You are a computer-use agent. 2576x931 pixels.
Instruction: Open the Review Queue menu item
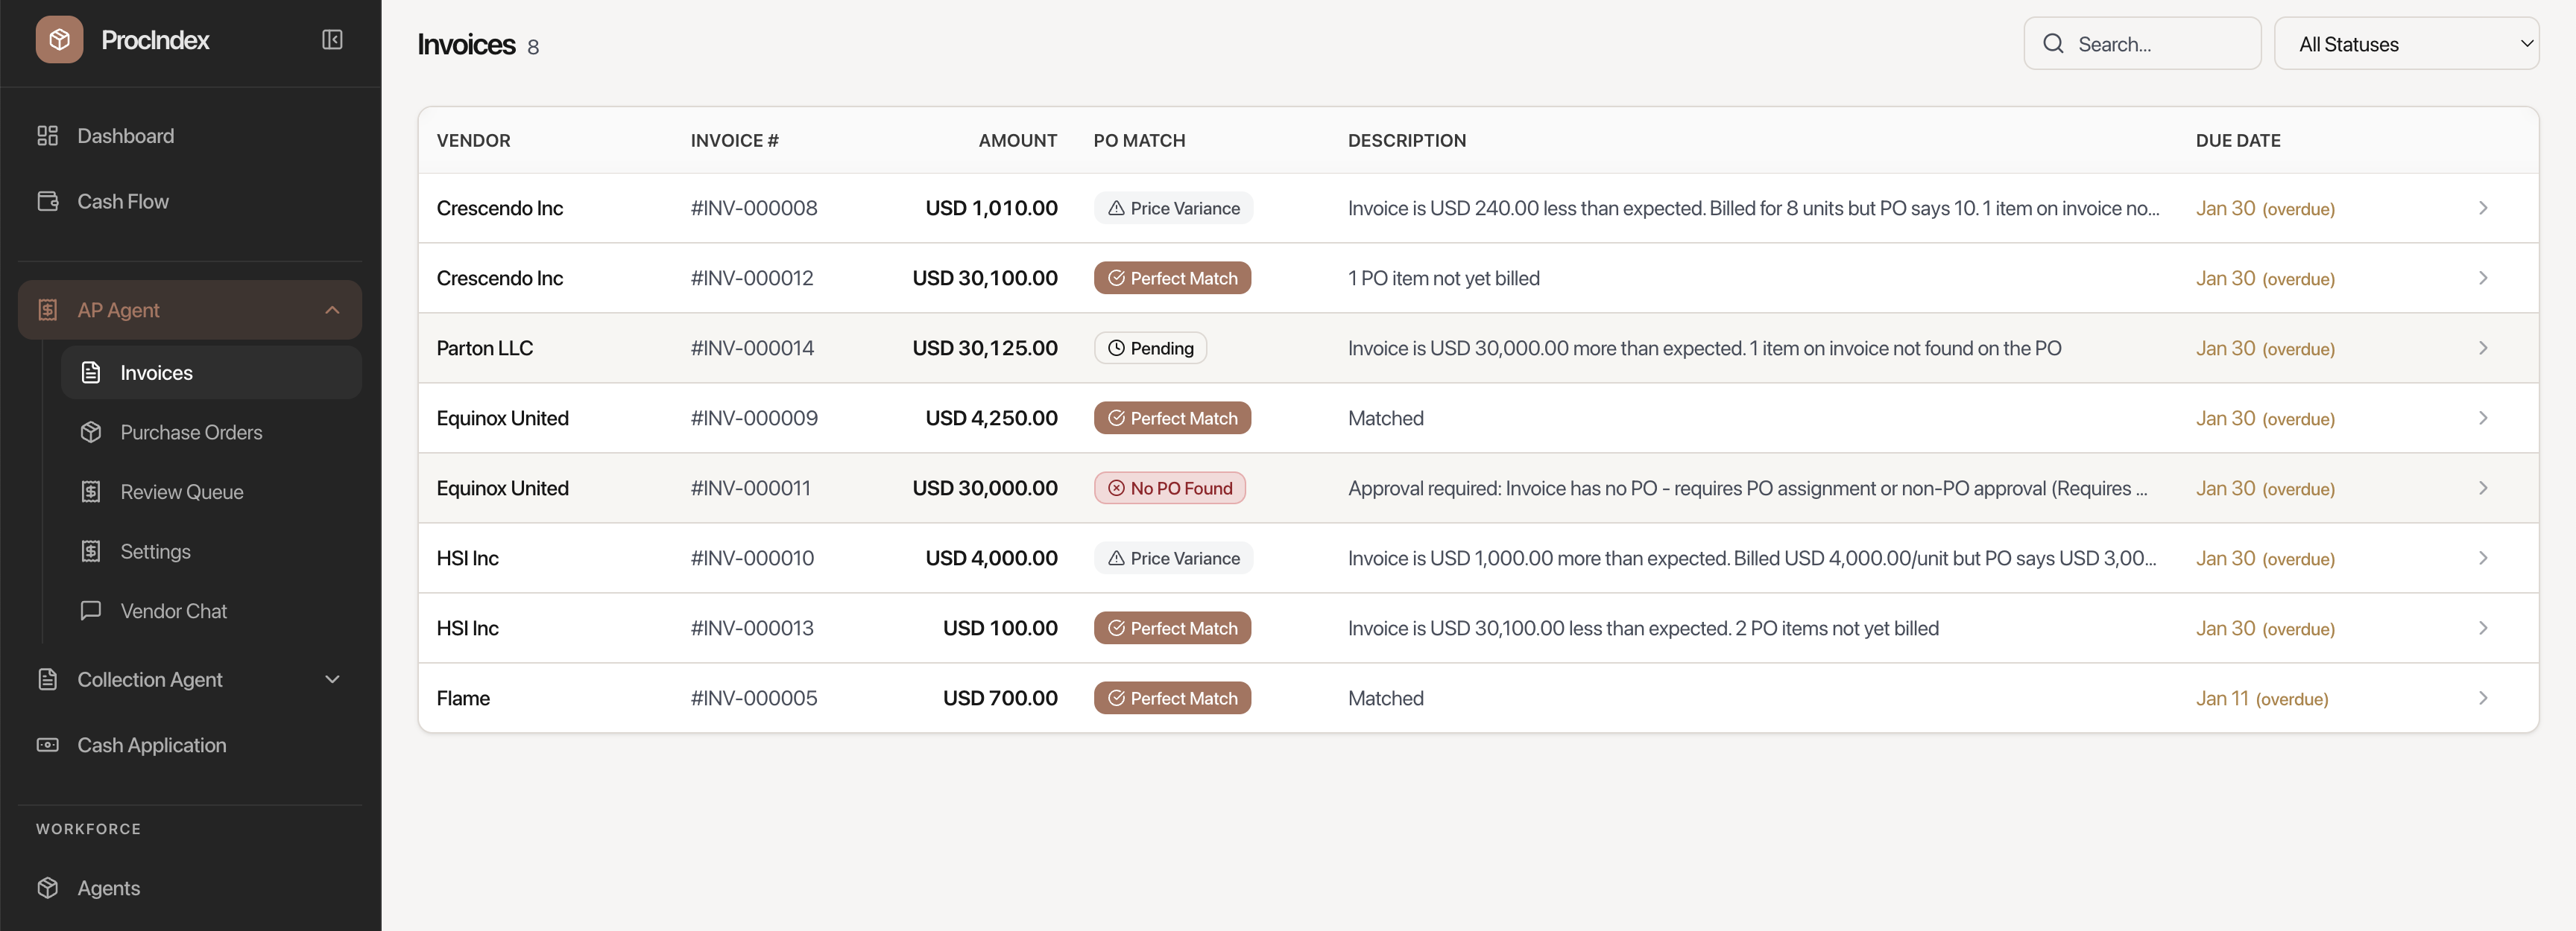click(181, 492)
